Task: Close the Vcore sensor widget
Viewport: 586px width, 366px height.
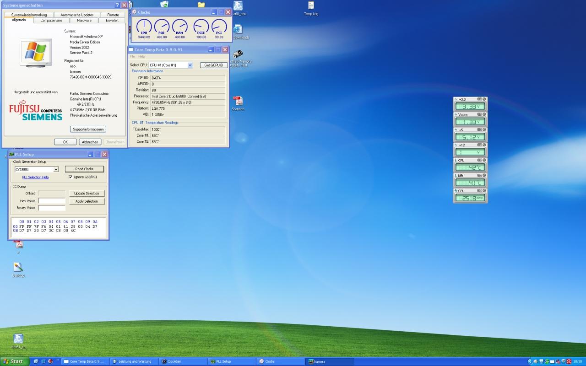Action: click(484, 114)
